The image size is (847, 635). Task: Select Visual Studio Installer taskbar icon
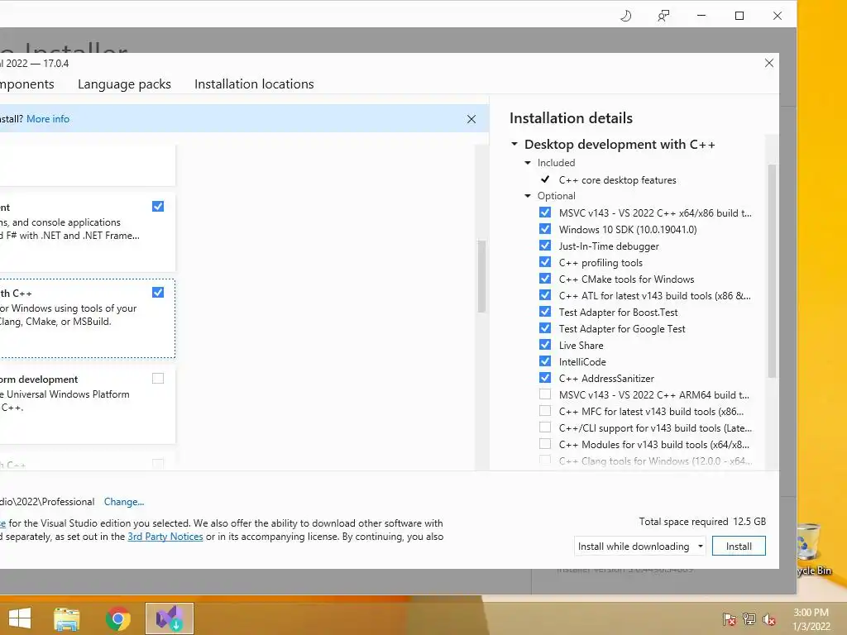pyautogui.click(x=169, y=618)
